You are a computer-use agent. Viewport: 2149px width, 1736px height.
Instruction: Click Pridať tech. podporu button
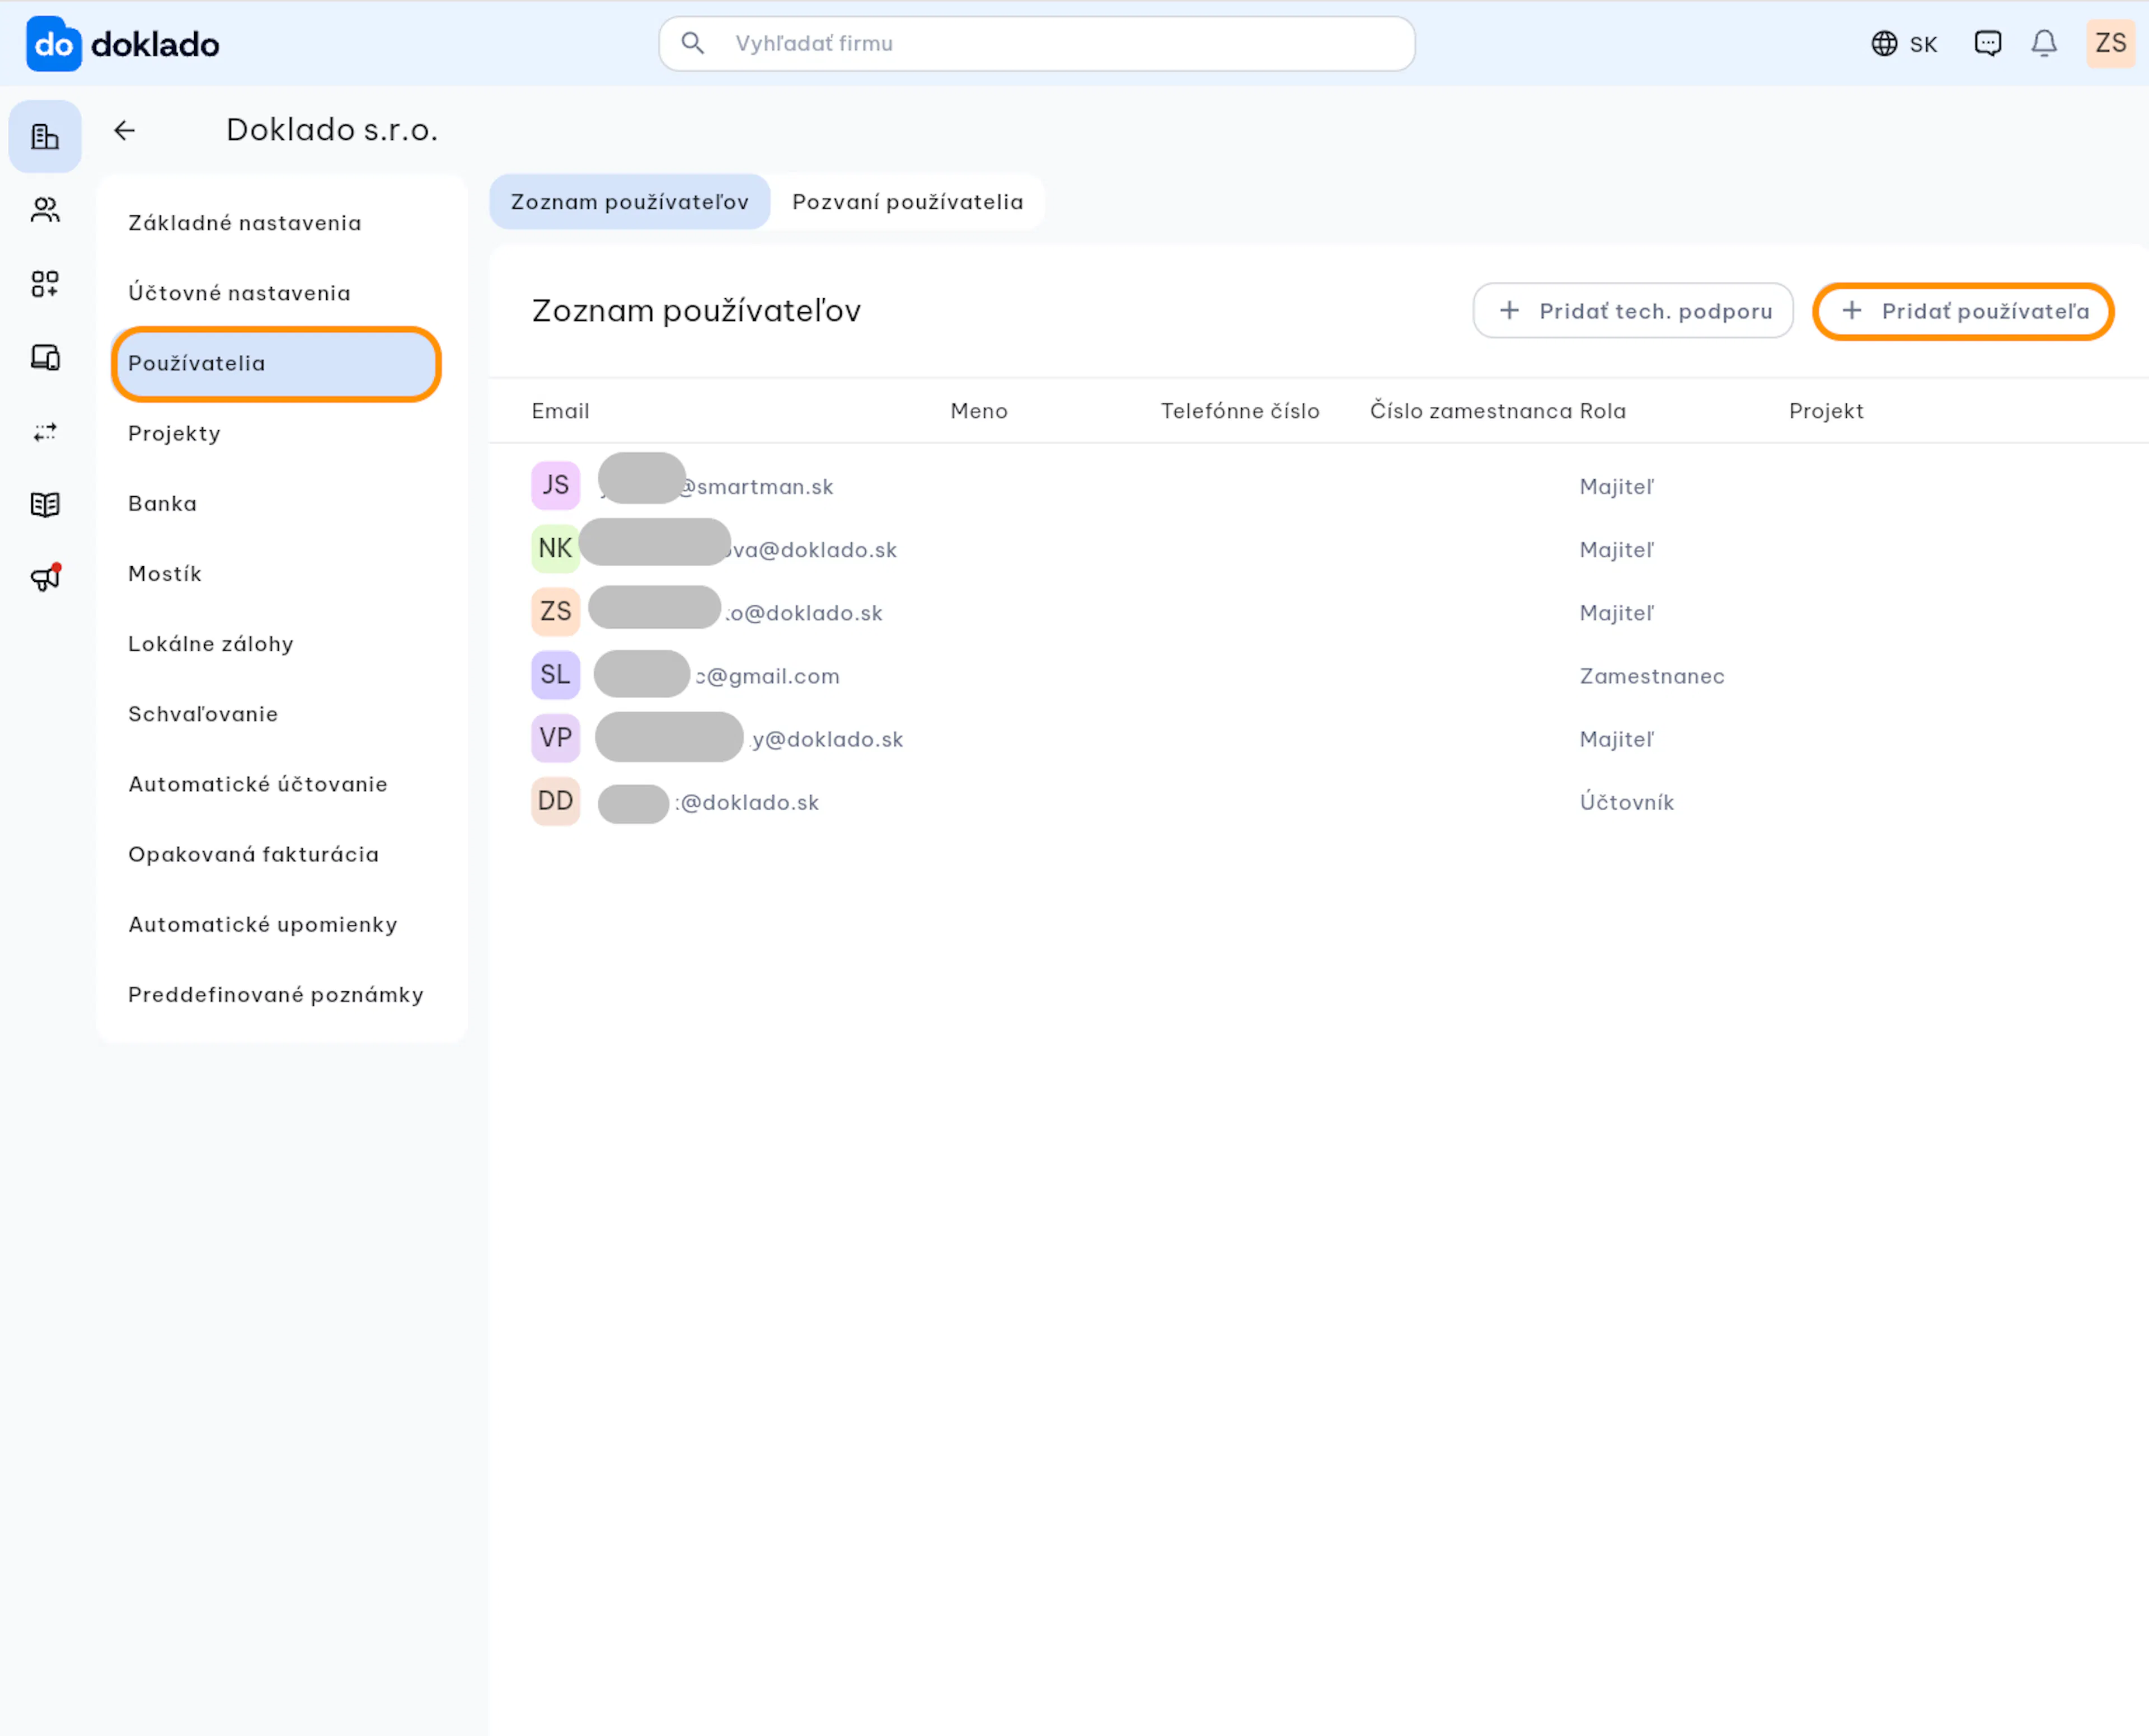point(1633,311)
